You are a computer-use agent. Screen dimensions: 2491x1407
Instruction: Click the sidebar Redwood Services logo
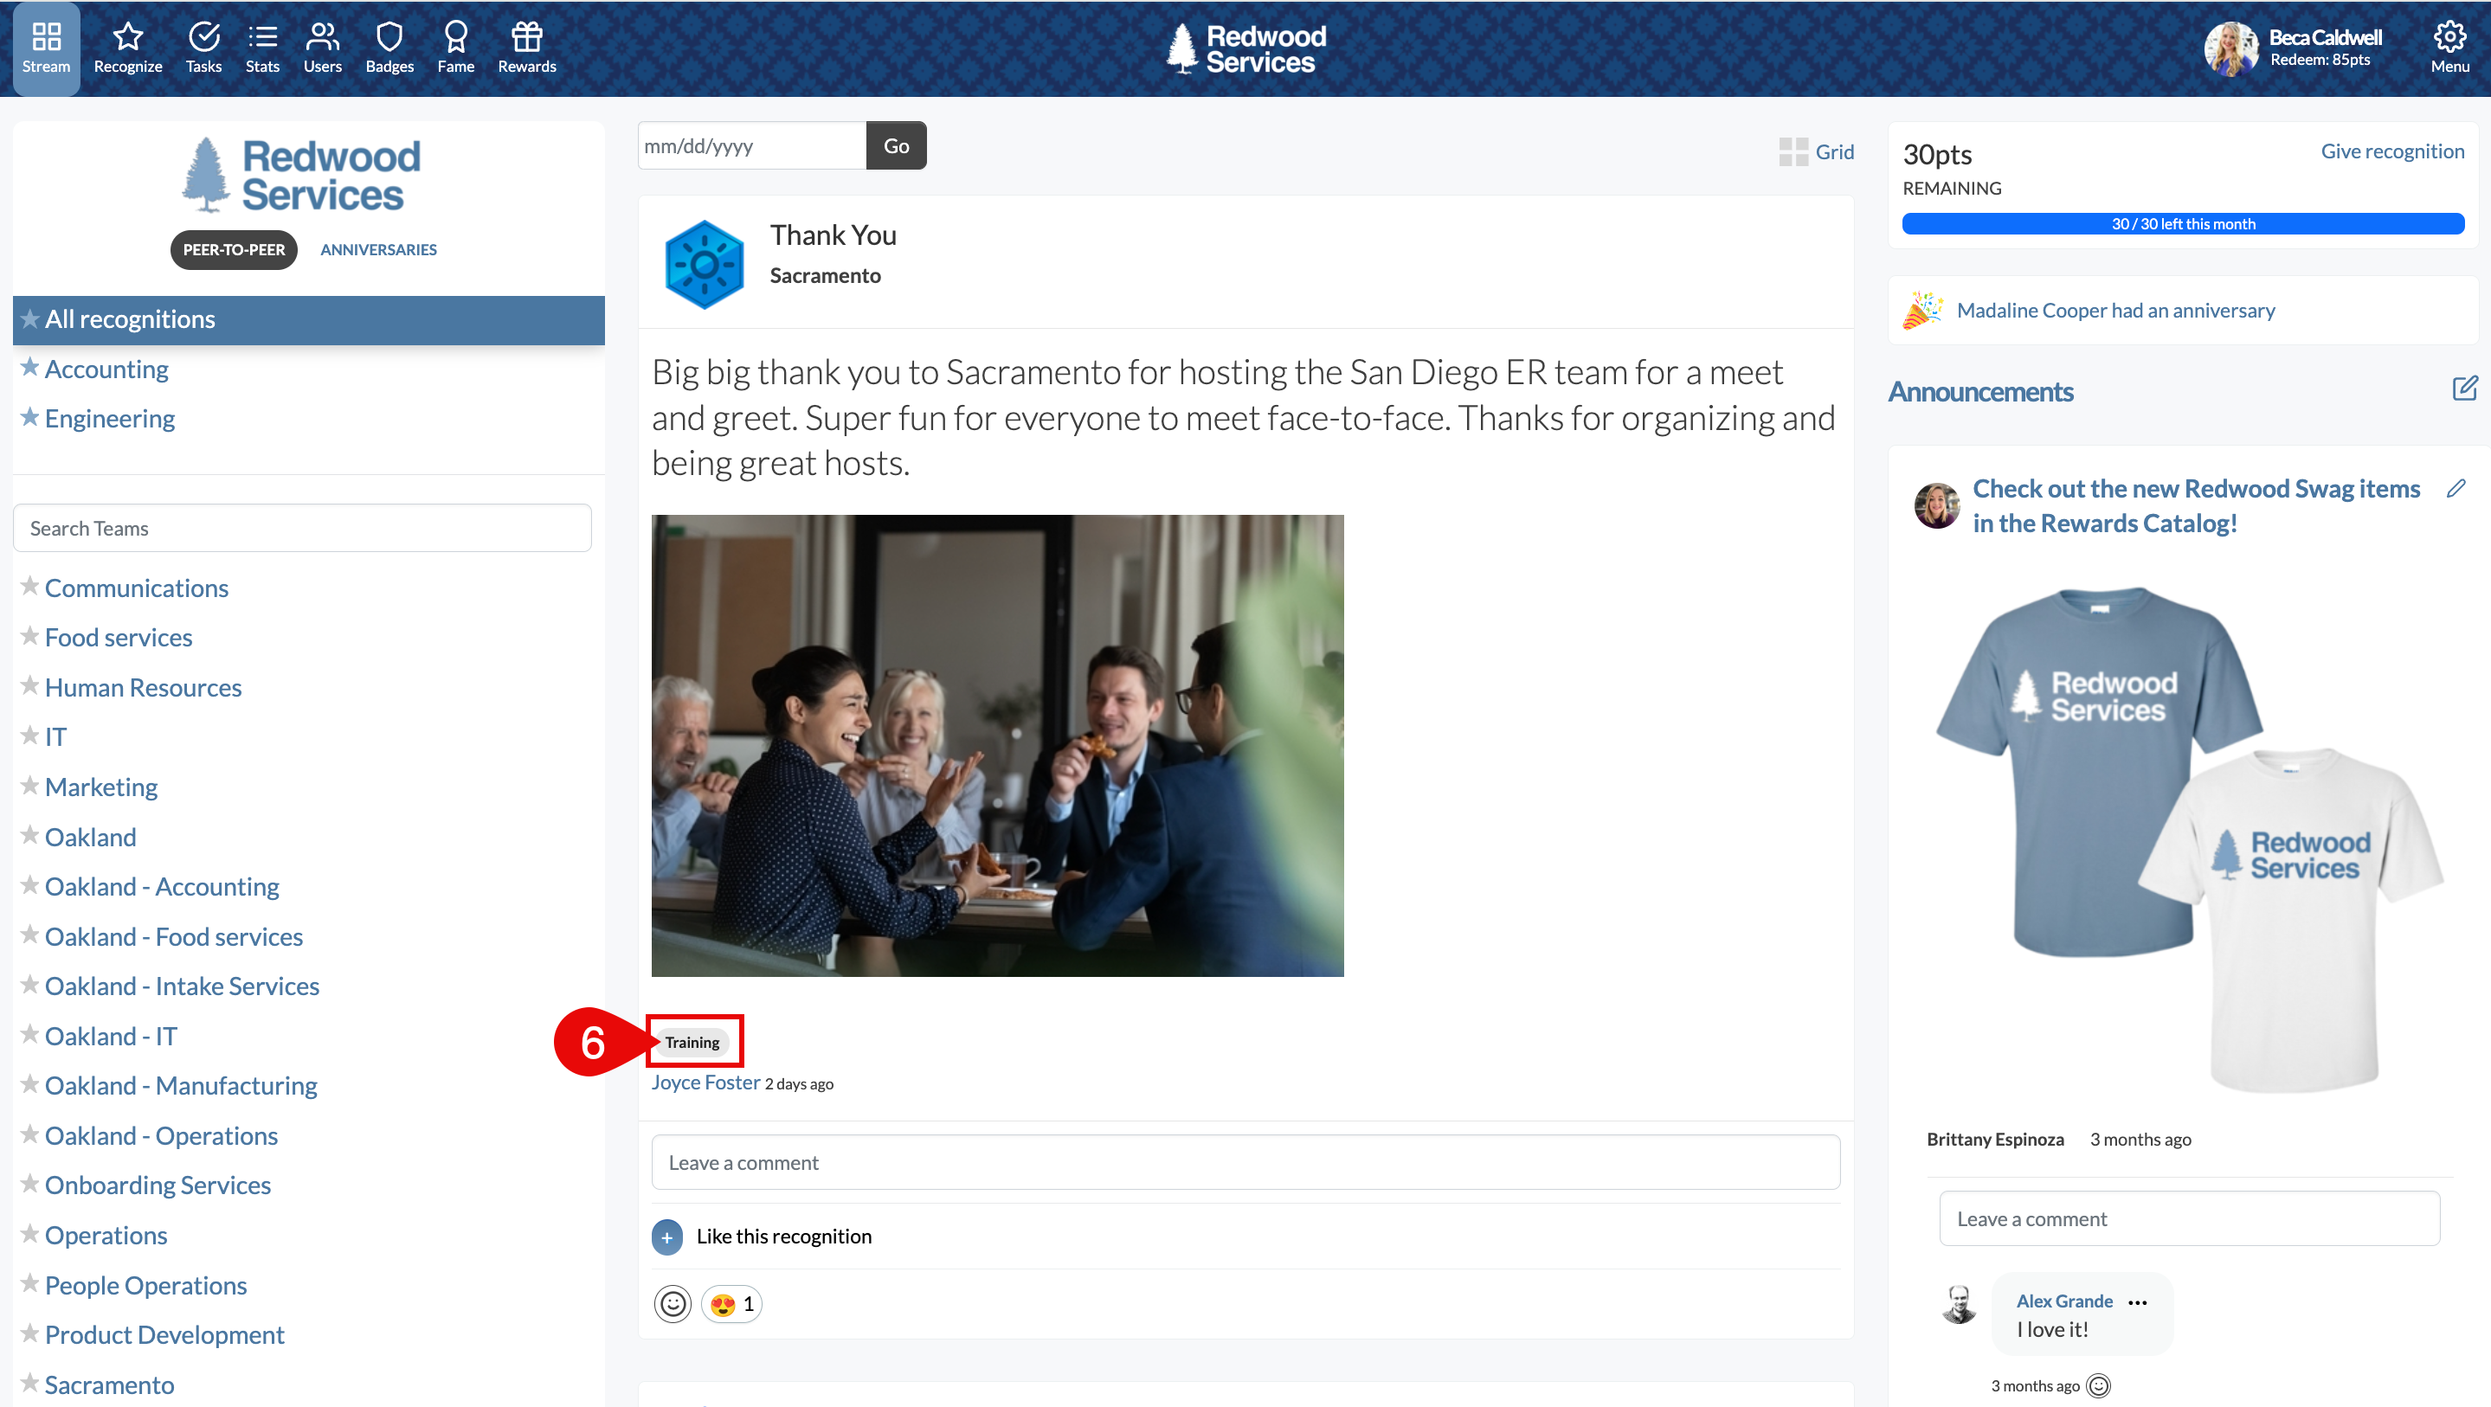(302, 175)
